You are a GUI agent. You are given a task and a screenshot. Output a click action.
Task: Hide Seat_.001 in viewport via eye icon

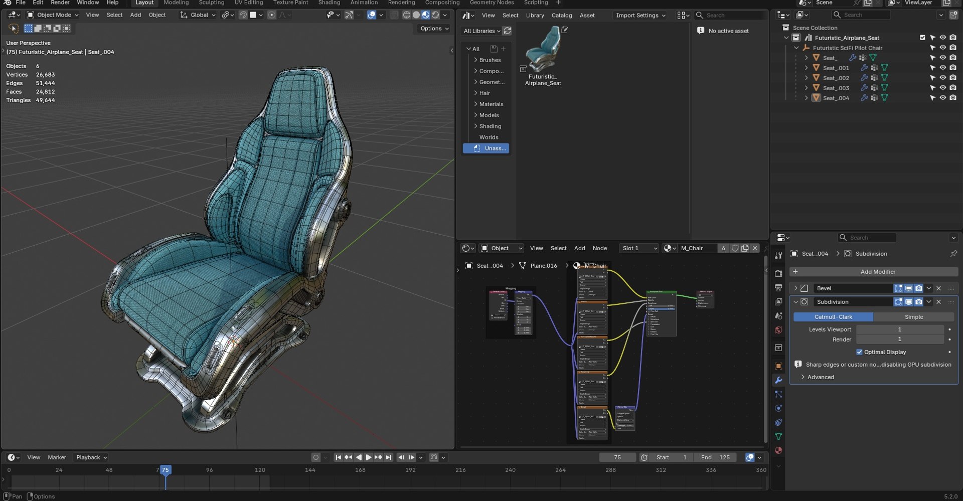pyautogui.click(x=942, y=68)
